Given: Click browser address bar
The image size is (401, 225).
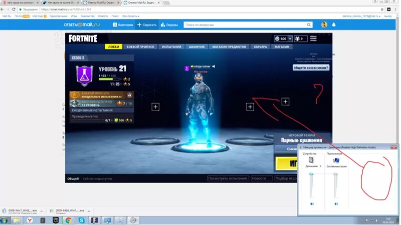Looking at the screenshot, I should pos(199,9).
